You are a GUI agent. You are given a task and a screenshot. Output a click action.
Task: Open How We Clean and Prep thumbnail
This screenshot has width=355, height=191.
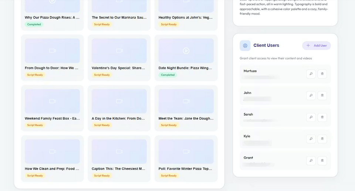(52, 151)
